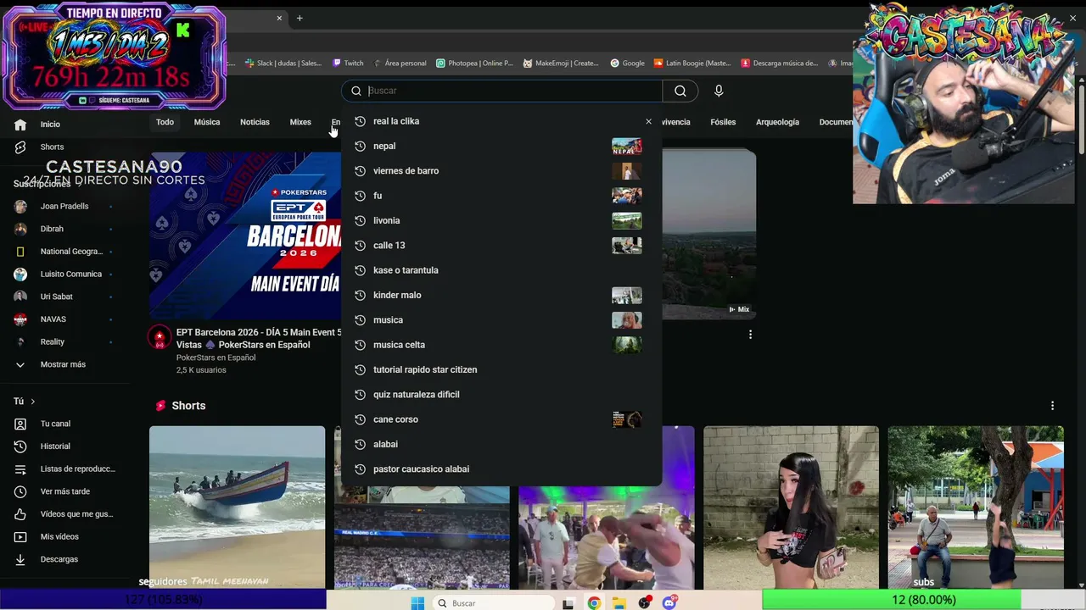Open File Explorer from the taskbar
The height and width of the screenshot is (610, 1086).
click(619, 603)
